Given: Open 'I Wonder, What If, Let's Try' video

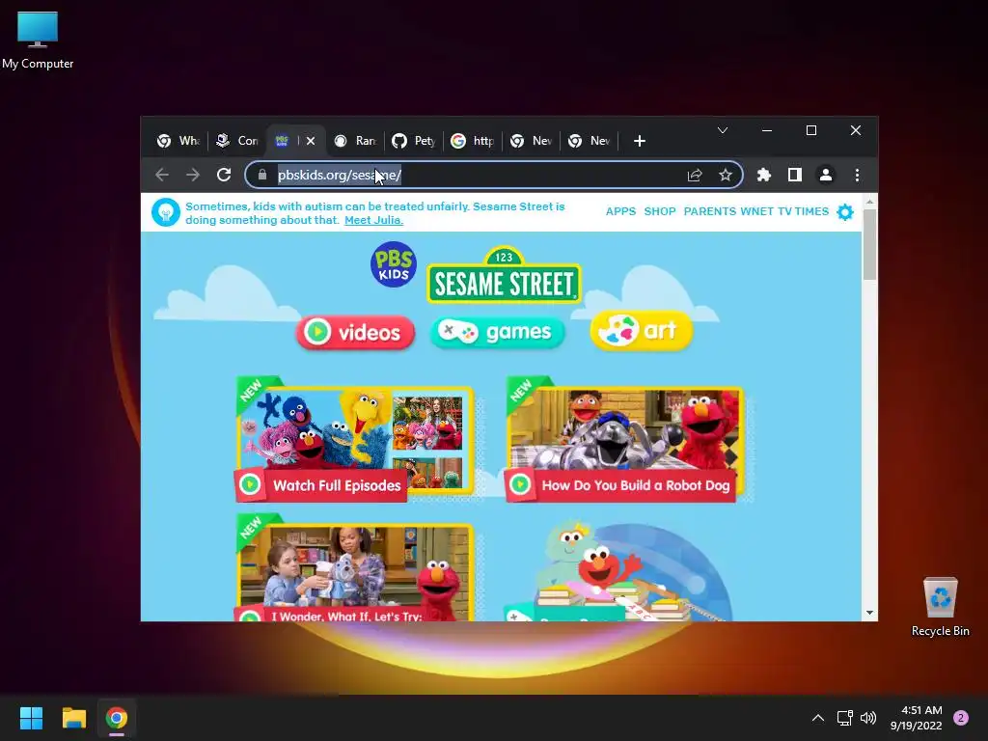Looking at the screenshot, I should [355, 569].
